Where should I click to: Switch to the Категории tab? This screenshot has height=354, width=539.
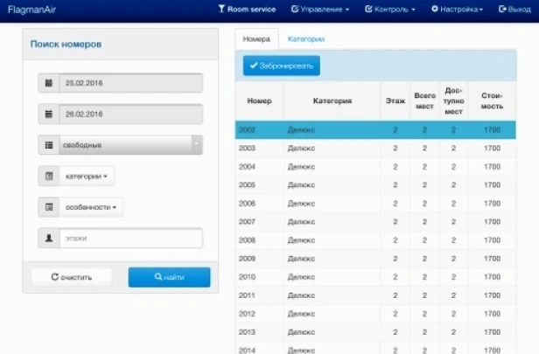click(x=306, y=39)
